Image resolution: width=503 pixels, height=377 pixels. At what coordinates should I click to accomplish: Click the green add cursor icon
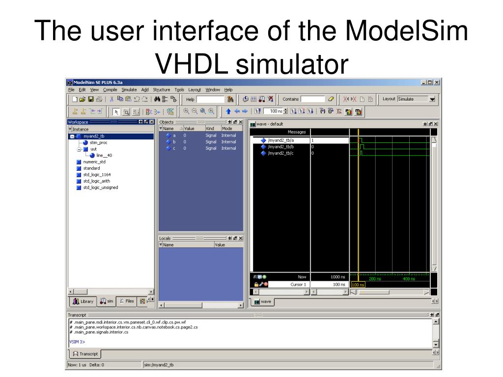pos(264,277)
